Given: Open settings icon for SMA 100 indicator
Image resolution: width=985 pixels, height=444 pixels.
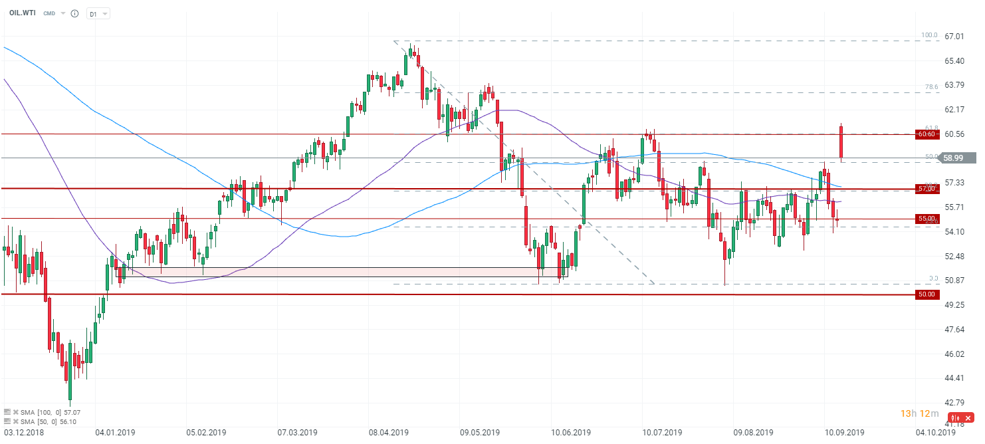Looking at the screenshot, I should (7, 412).
